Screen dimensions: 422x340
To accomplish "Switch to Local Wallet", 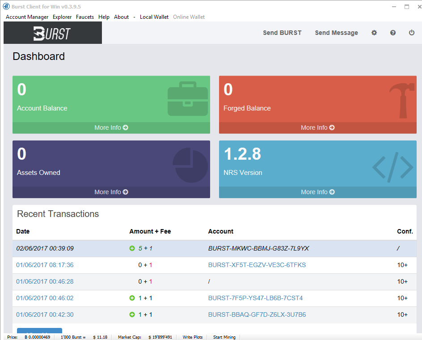I will [154, 17].
